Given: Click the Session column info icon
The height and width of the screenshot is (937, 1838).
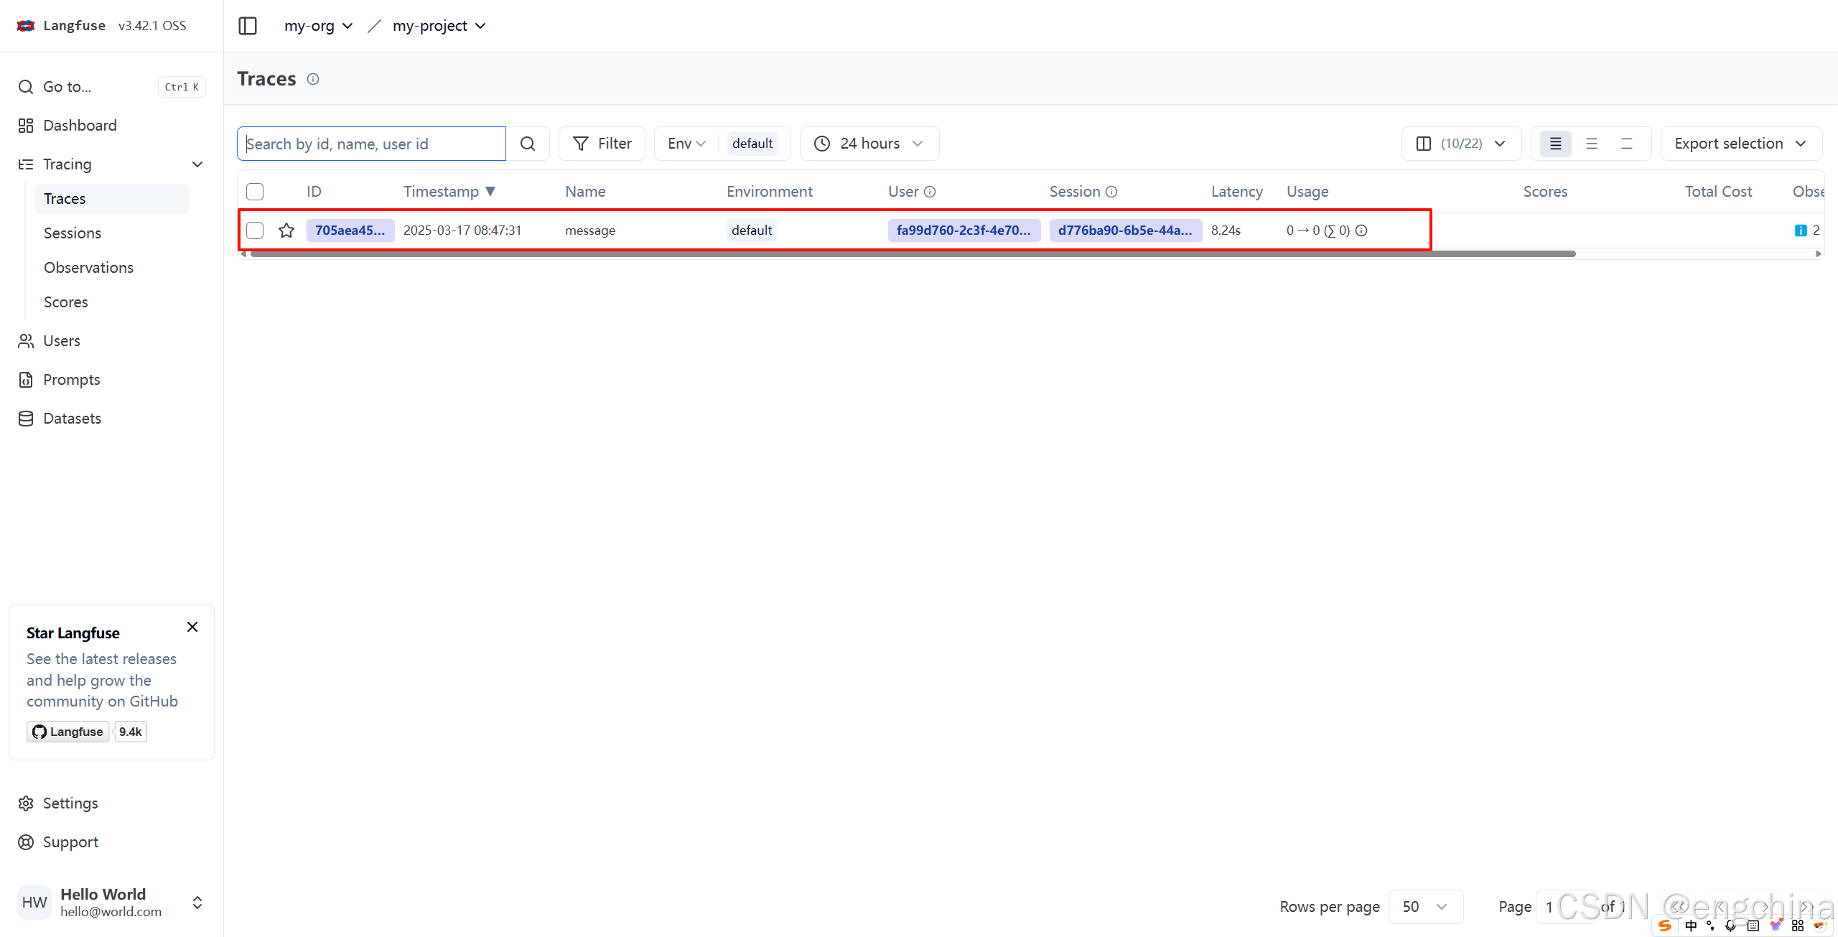Looking at the screenshot, I should (x=1111, y=192).
